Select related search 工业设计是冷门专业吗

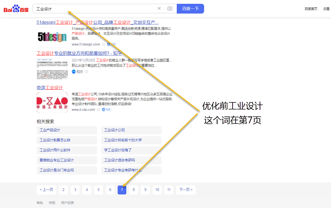tap(67, 170)
